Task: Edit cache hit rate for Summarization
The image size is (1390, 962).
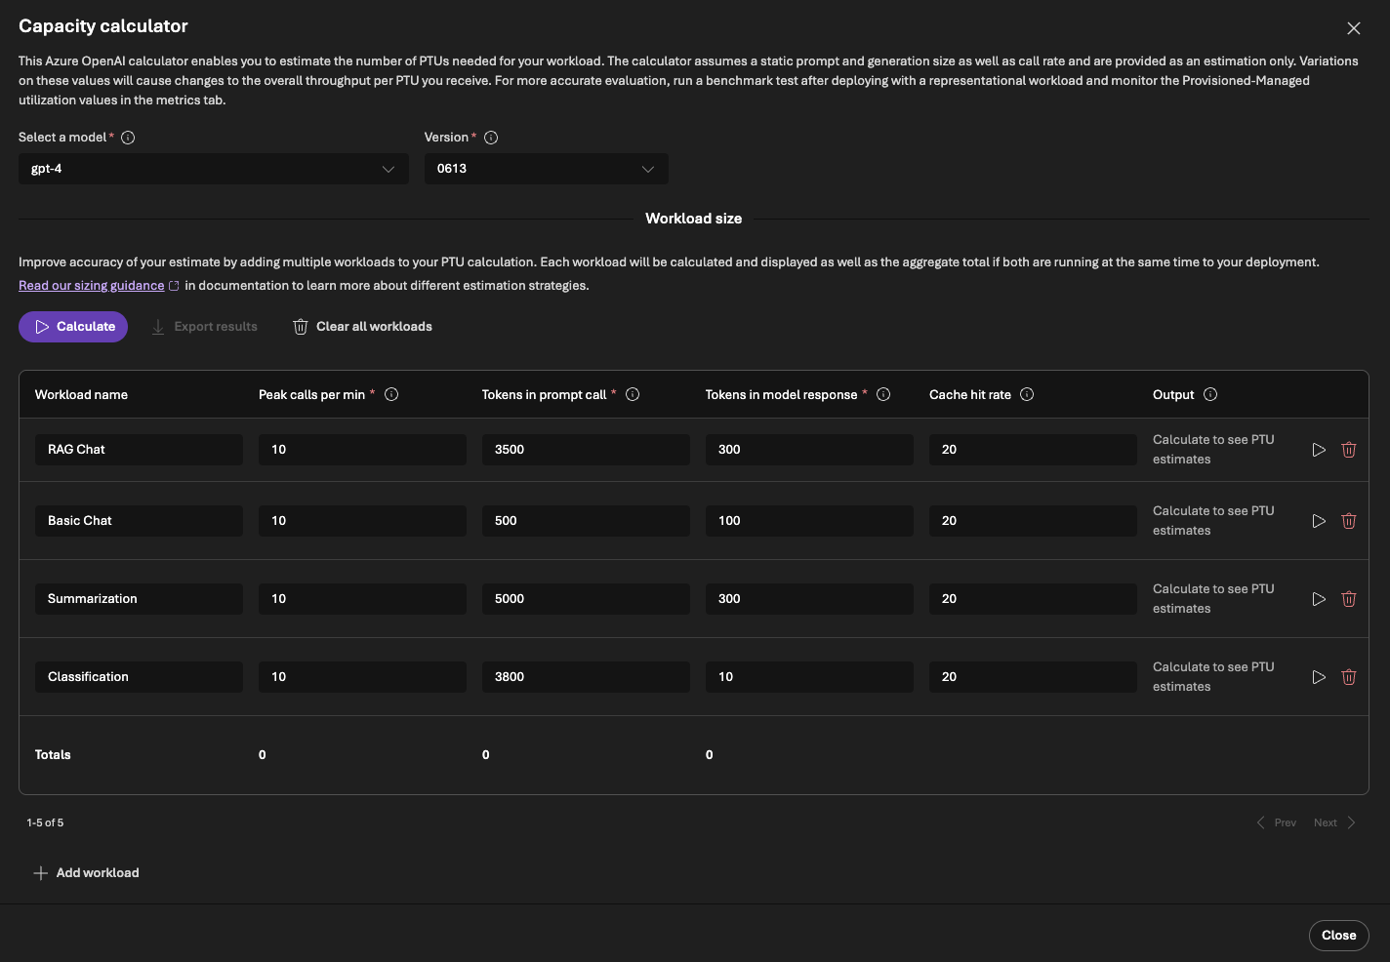Action: tap(1033, 599)
